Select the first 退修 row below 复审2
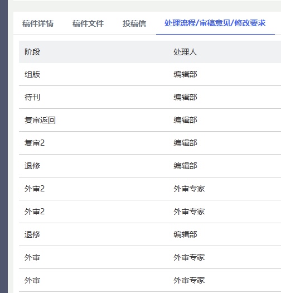The height and width of the screenshot is (293, 281). click(150, 166)
